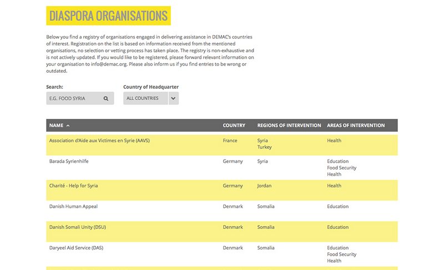
Task: Click Education in Daryeel Aid Service row
Action: pyautogui.click(x=338, y=248)
